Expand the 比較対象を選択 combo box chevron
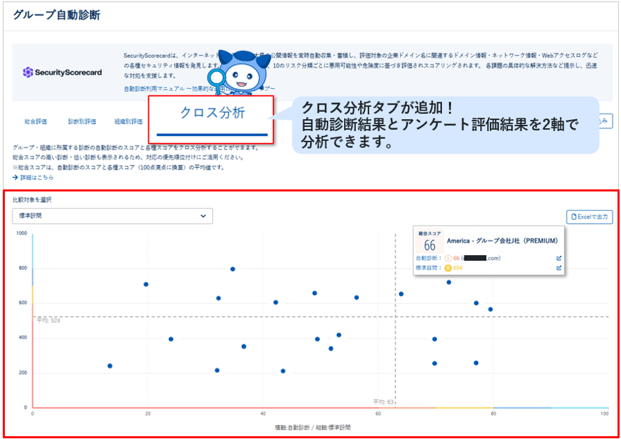Screen dimensions: 621x439 (x=203, y=216)
